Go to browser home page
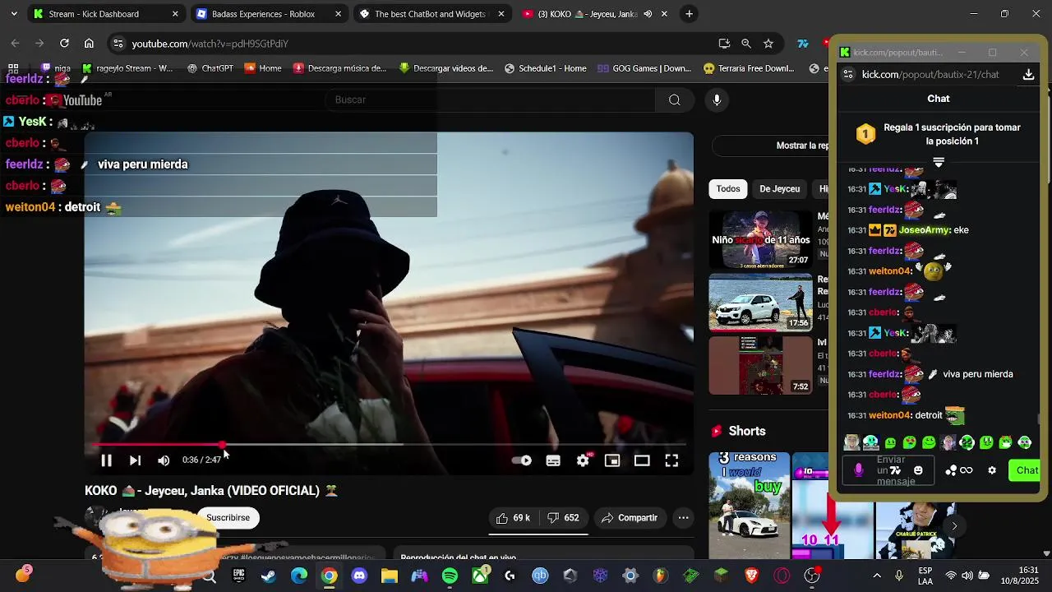Image resolution: width=1052 pixels, height=592 pixels. [89, 44]
